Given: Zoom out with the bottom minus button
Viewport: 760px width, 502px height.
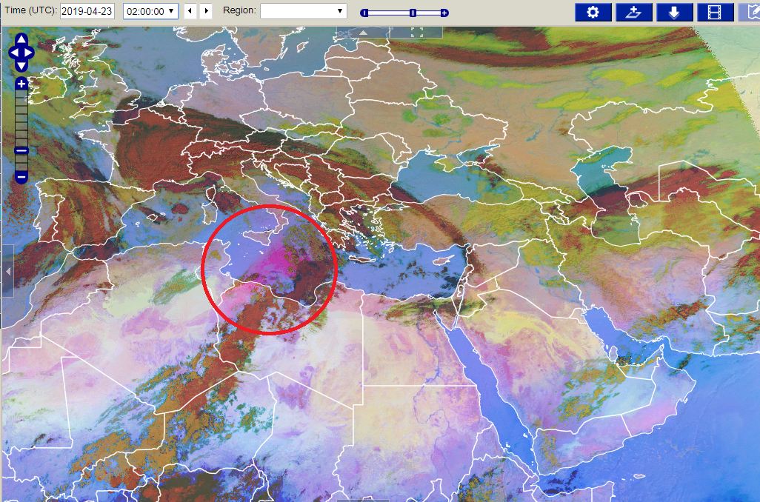Looking at the screenshot, I should tap(21, 178).
